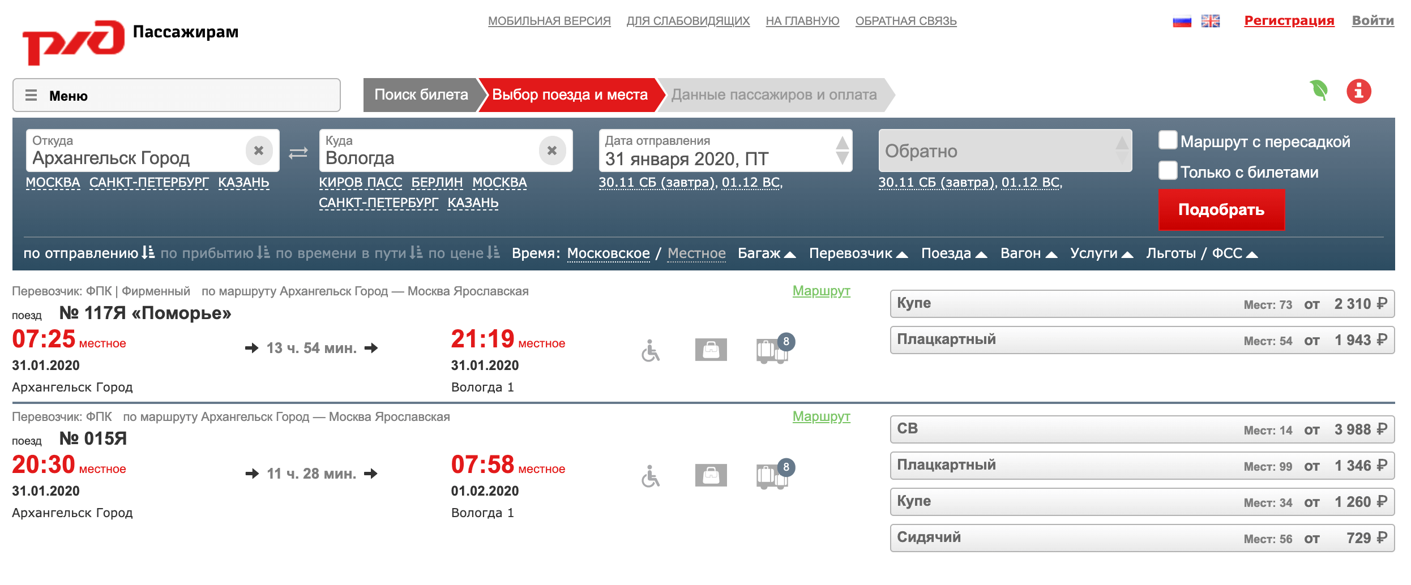
Task: Open Маршрут link for train 015Я
Action: click(x=821, y=416)
